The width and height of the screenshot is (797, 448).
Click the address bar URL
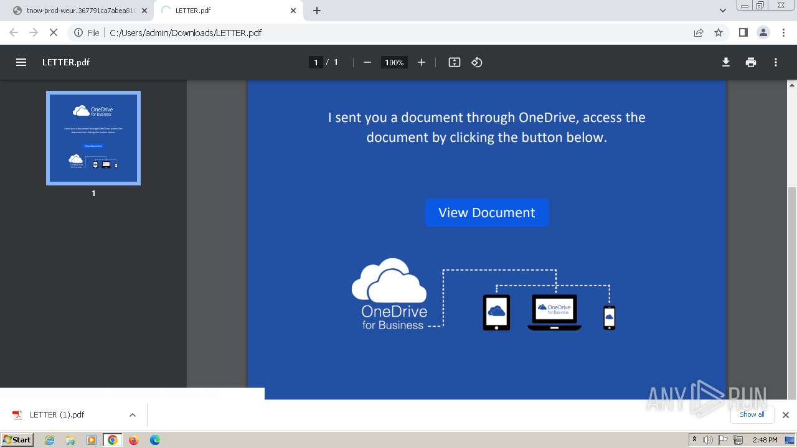coord(186,32)
